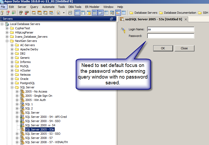209x145 pixels.
Task: Collapse the SQL Server folder
Action: [x=12, y=88]
